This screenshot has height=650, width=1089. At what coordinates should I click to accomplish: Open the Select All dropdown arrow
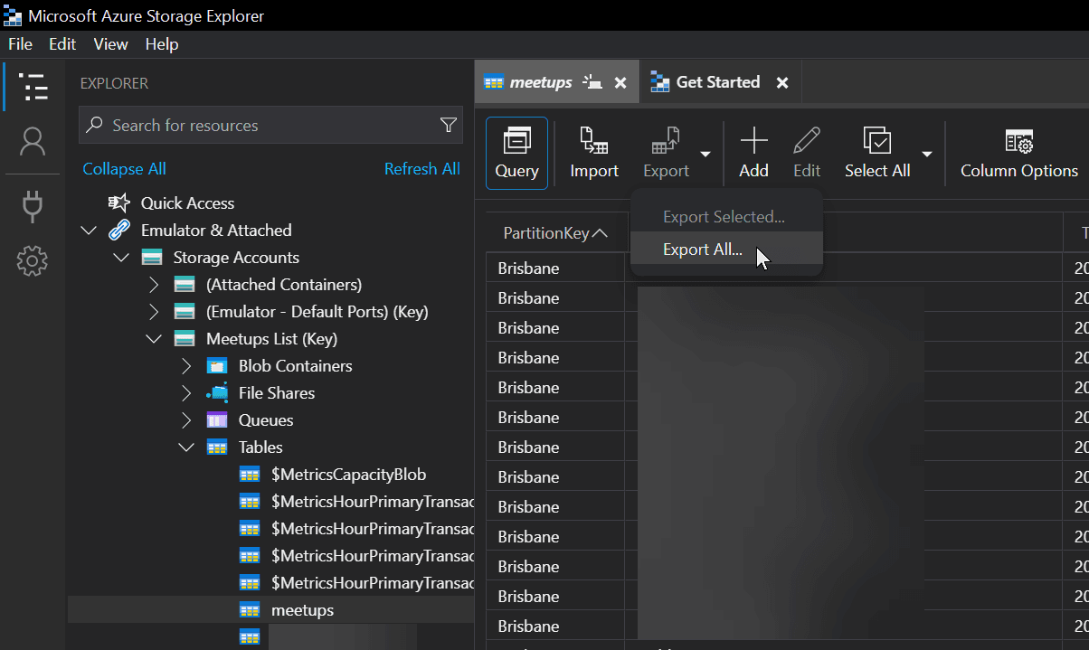(927, 154)
